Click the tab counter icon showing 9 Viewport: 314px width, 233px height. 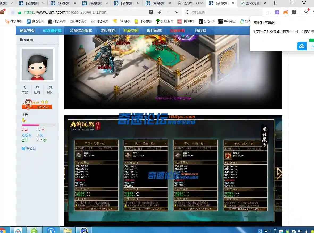click(x=292, y=2)
